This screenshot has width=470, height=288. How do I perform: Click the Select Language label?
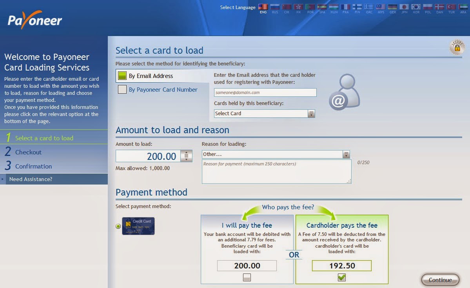(x=238, y=7)
